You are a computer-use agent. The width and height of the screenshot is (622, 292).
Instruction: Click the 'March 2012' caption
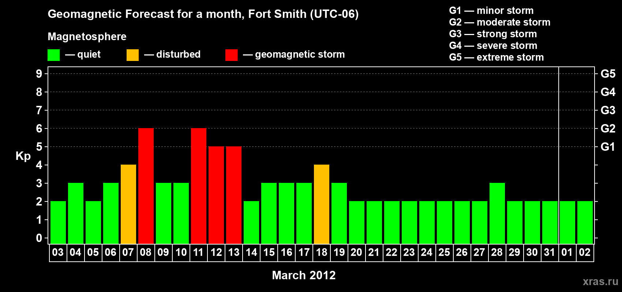[304, 275]
